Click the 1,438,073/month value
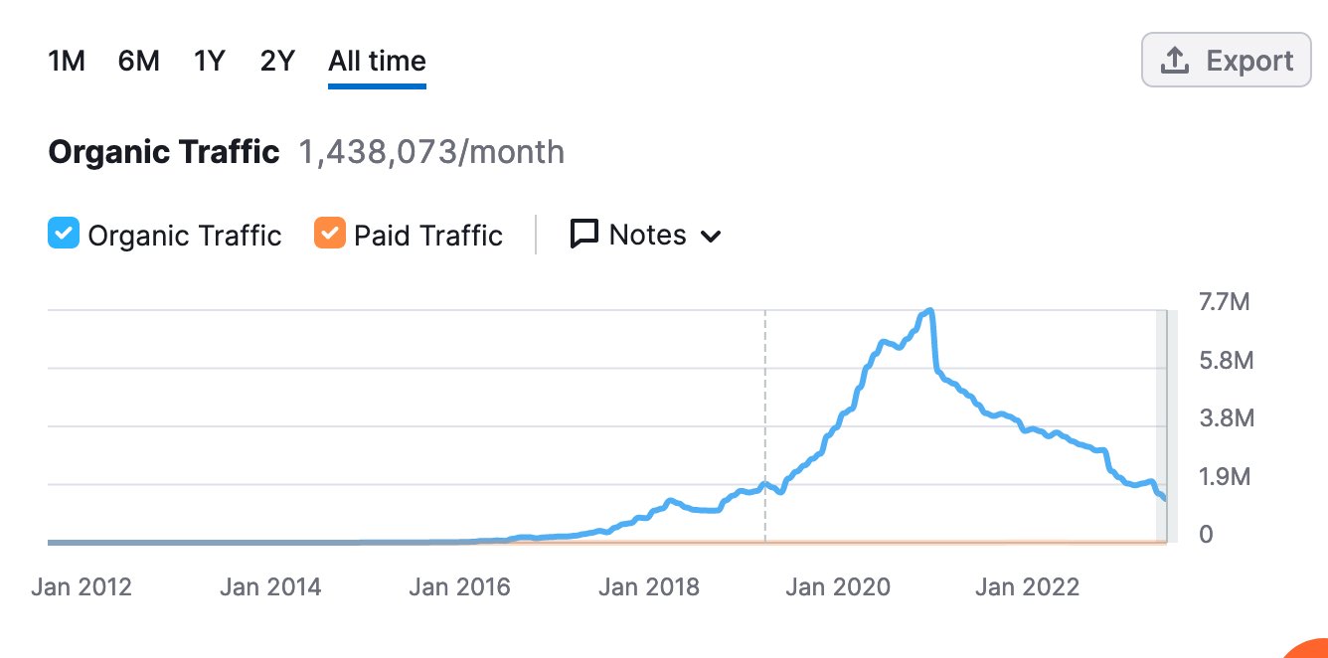Screen dimensions: 1328x658 coord(431,152)
